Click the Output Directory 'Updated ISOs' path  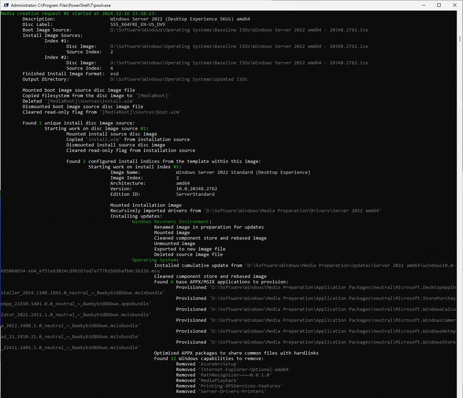[x=179, y=79]
